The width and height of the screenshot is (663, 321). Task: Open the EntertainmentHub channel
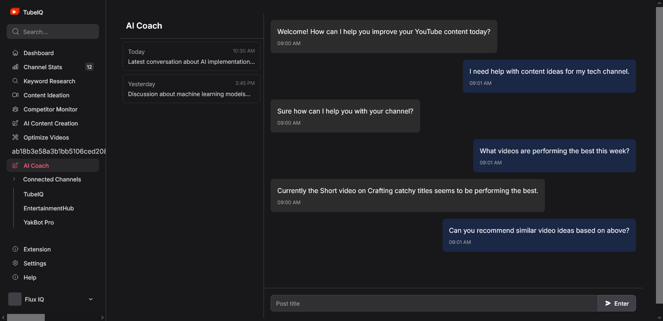[x=48, y=208]
